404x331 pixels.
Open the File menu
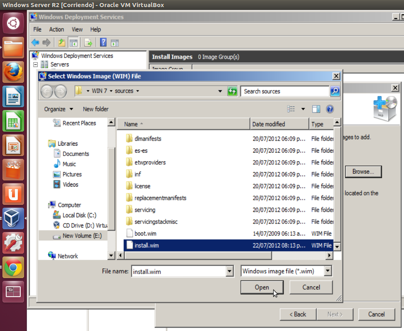pyautogui.click(x=37, y=29)
